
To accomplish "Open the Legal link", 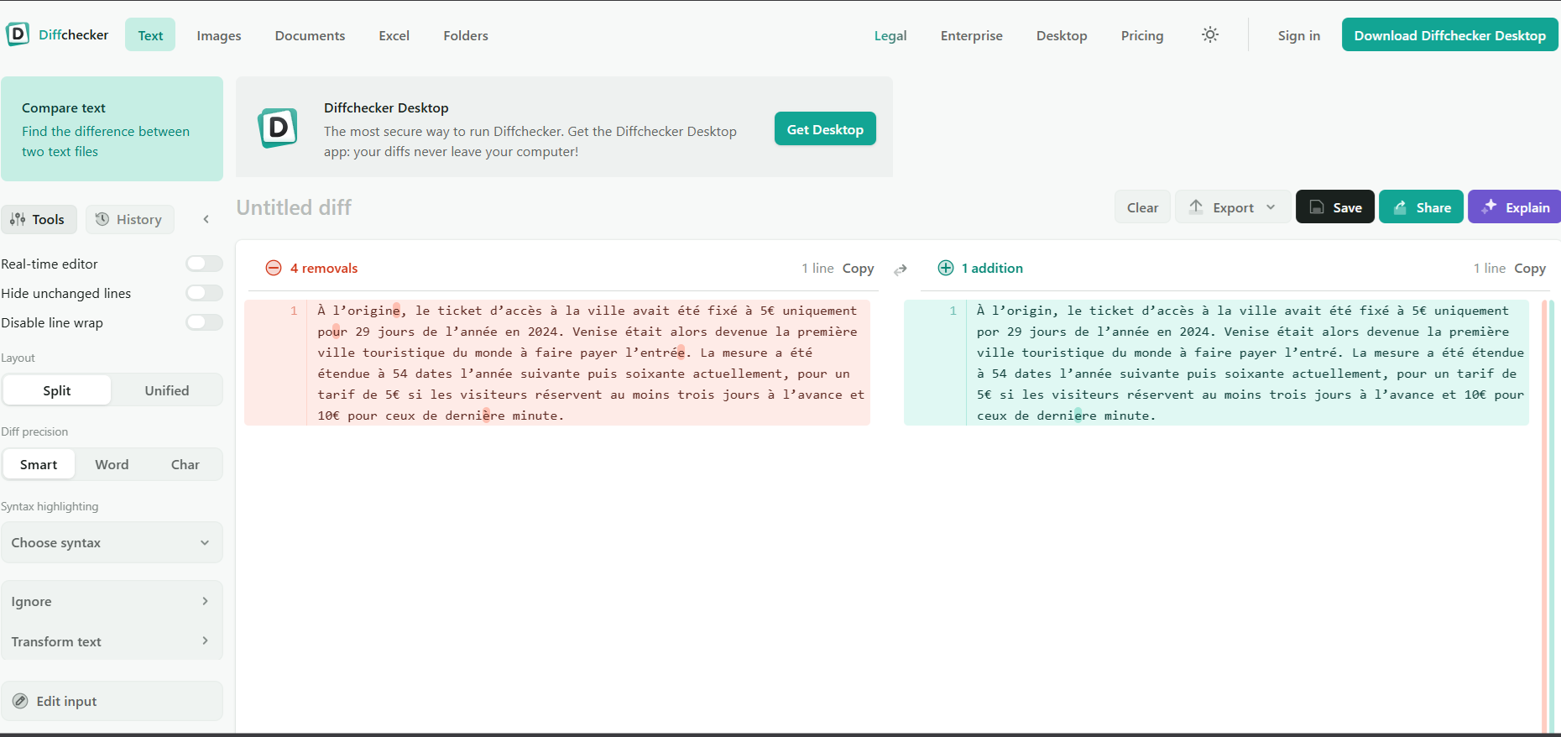I will point(890,35).
